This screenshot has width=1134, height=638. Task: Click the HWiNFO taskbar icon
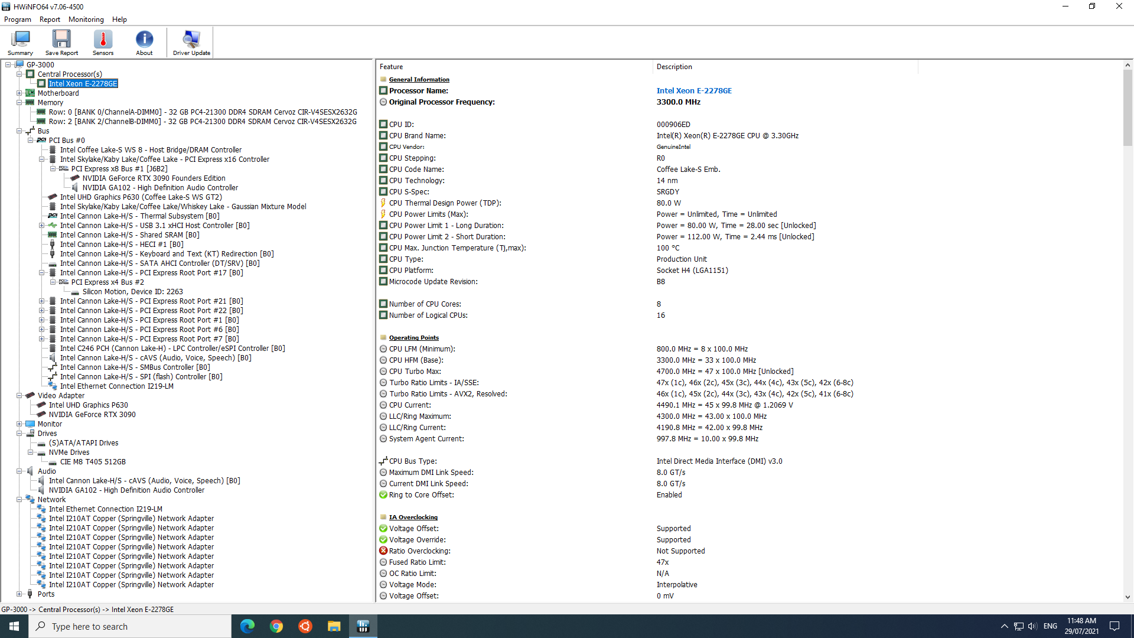click(363, 626)
